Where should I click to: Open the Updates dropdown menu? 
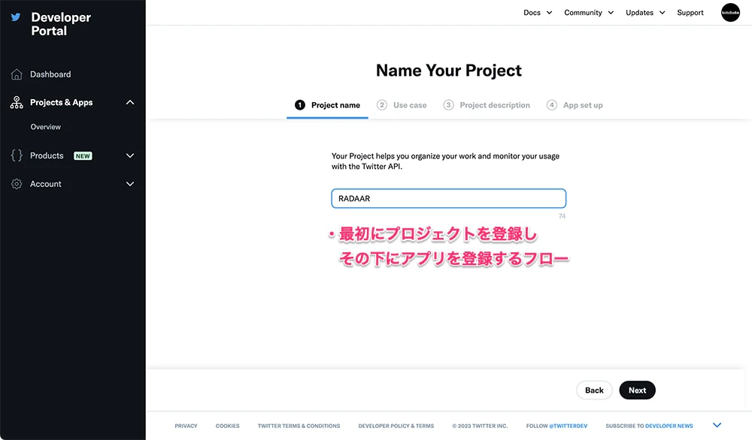pyautogui.click(x=645, y=13)
